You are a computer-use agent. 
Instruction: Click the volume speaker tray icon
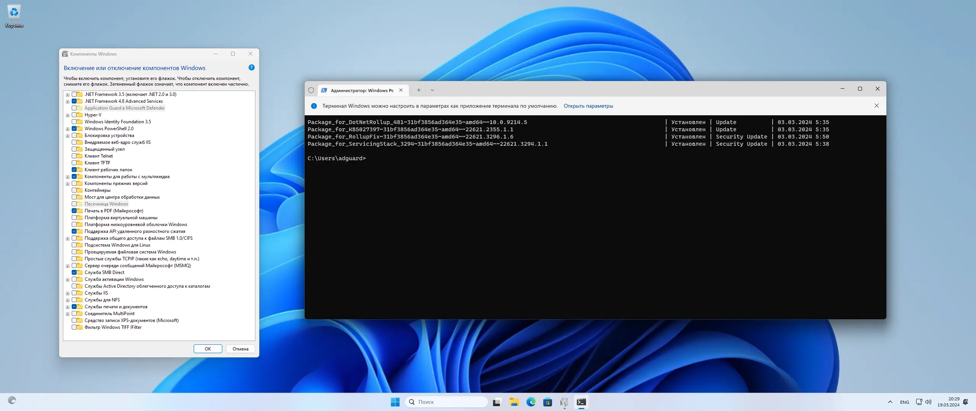click(928, 402)
